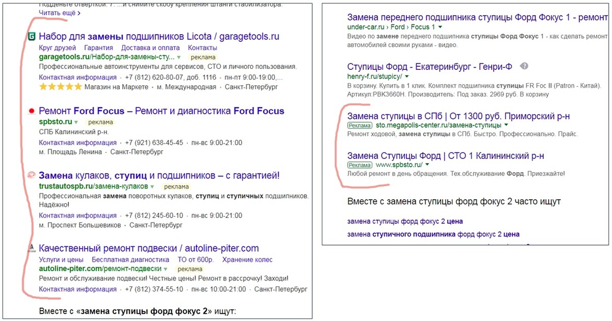Click heading Вместе с замена ступицы часто ищут
The height and width of the screenshot is (321, 612).
[x=454, y=202]
